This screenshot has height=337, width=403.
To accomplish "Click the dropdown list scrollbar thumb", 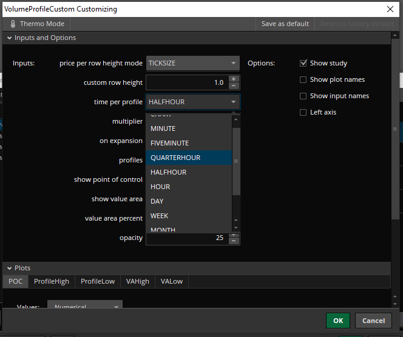I will pos(236,161).
